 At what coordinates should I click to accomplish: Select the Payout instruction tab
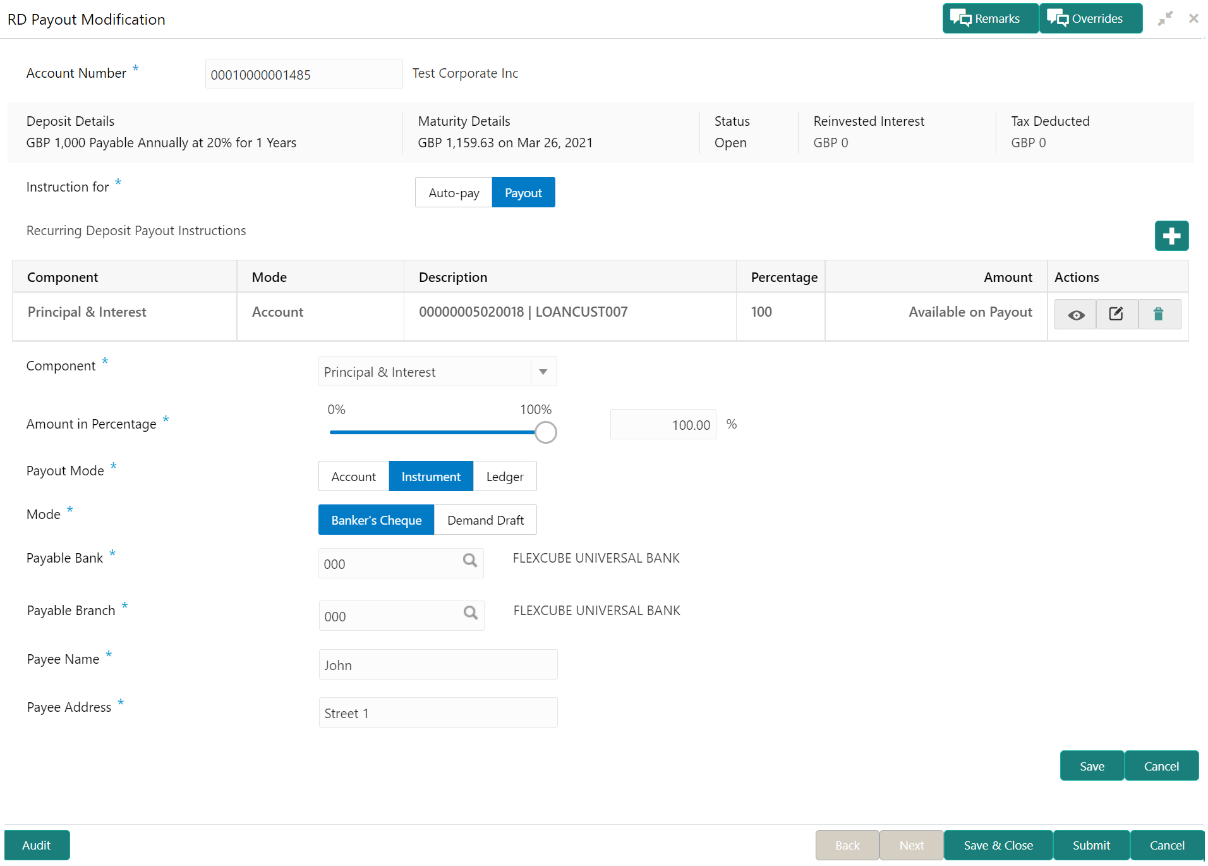pos(523,192)
